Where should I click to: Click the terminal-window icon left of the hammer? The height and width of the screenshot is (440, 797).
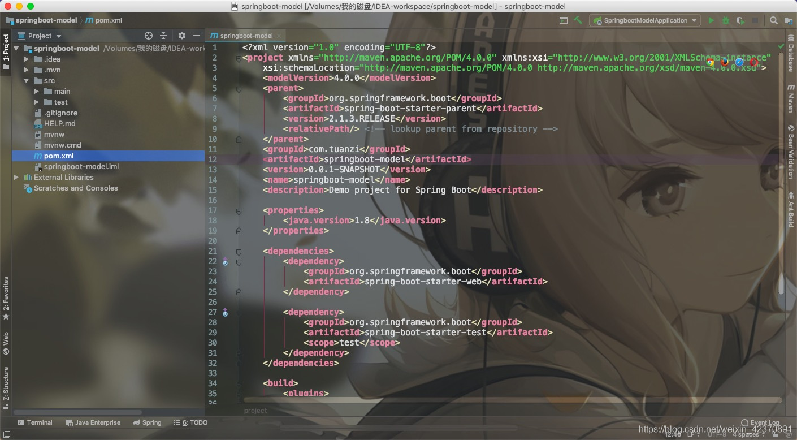click(x=563, y=20)
